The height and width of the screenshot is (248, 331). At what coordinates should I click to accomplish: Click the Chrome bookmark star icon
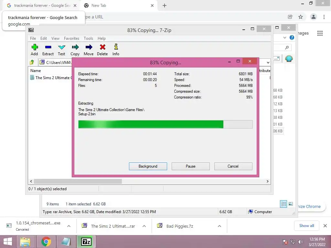click(x=301, y=17)
